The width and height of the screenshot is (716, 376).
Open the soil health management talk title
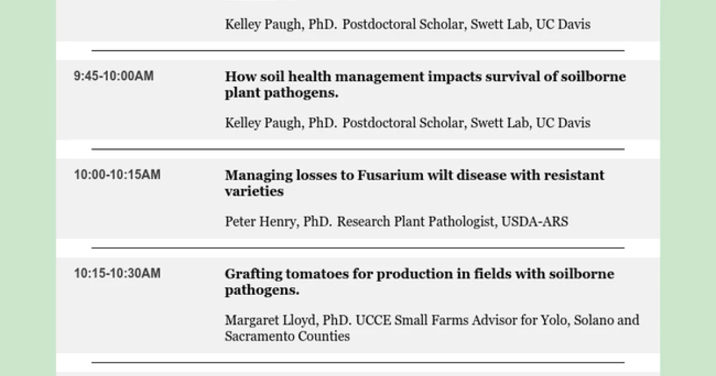425,85
